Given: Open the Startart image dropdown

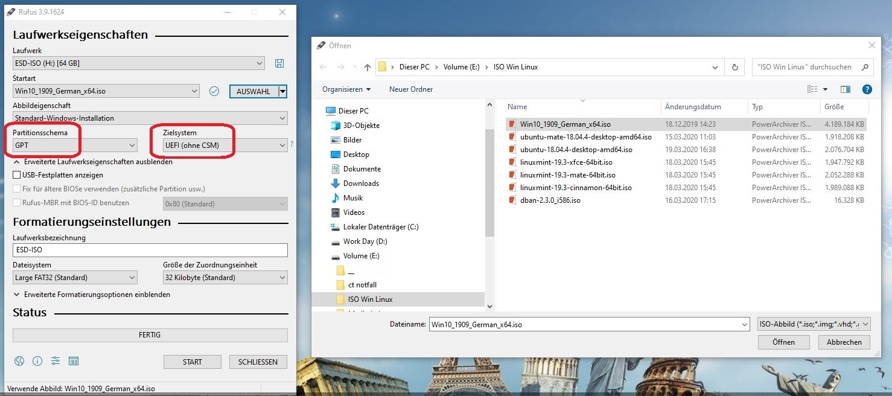Looking at the screenshot, I should pyautogui.click(x=194, y=91).
